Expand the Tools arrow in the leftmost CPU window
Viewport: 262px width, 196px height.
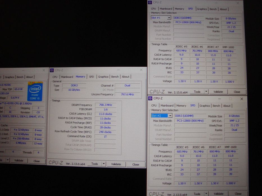click(8, 160)
